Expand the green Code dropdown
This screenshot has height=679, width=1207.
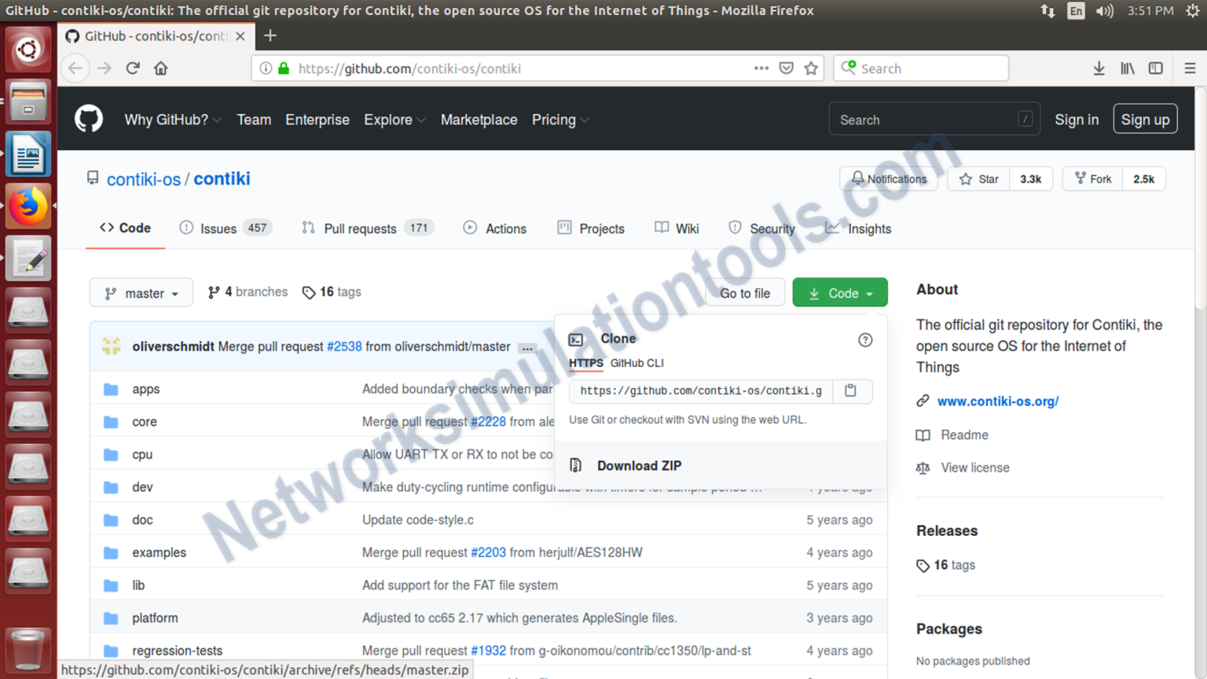[840, 292]
